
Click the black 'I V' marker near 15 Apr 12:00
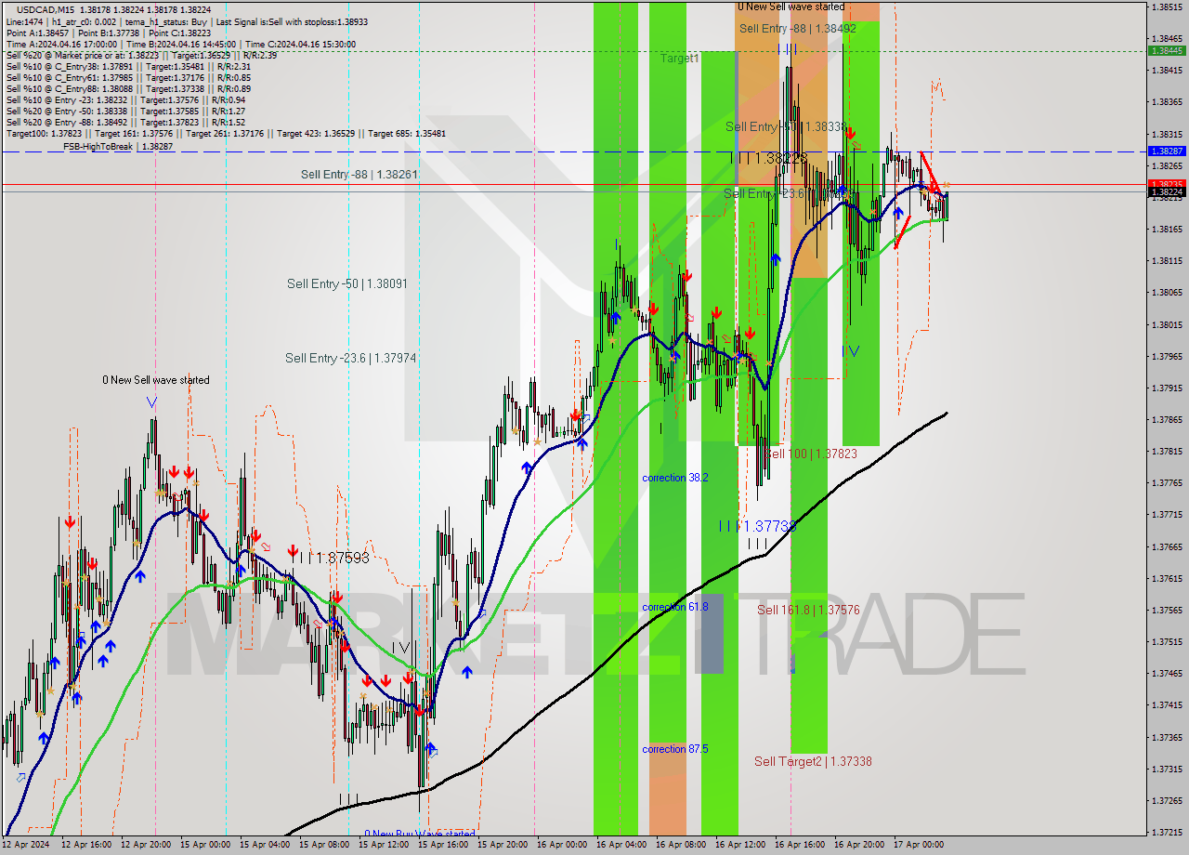pyautogui.click(x=400, y=647)
